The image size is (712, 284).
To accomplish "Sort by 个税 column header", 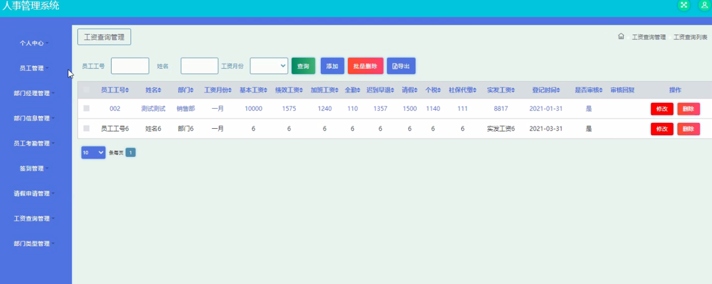I will (x=433, y=90).
